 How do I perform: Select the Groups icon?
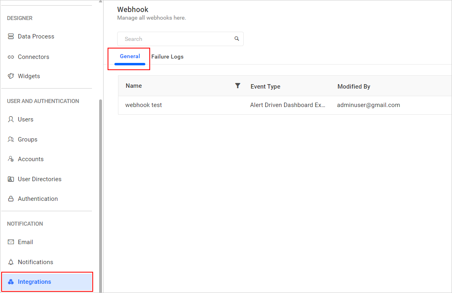(x=10, y=139)
